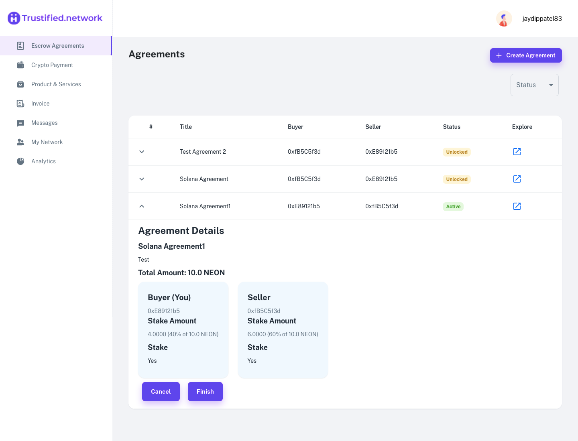Open the jaydippatel83 profile avatar
This screenshot has width=578, height=441.
(504, 18)
